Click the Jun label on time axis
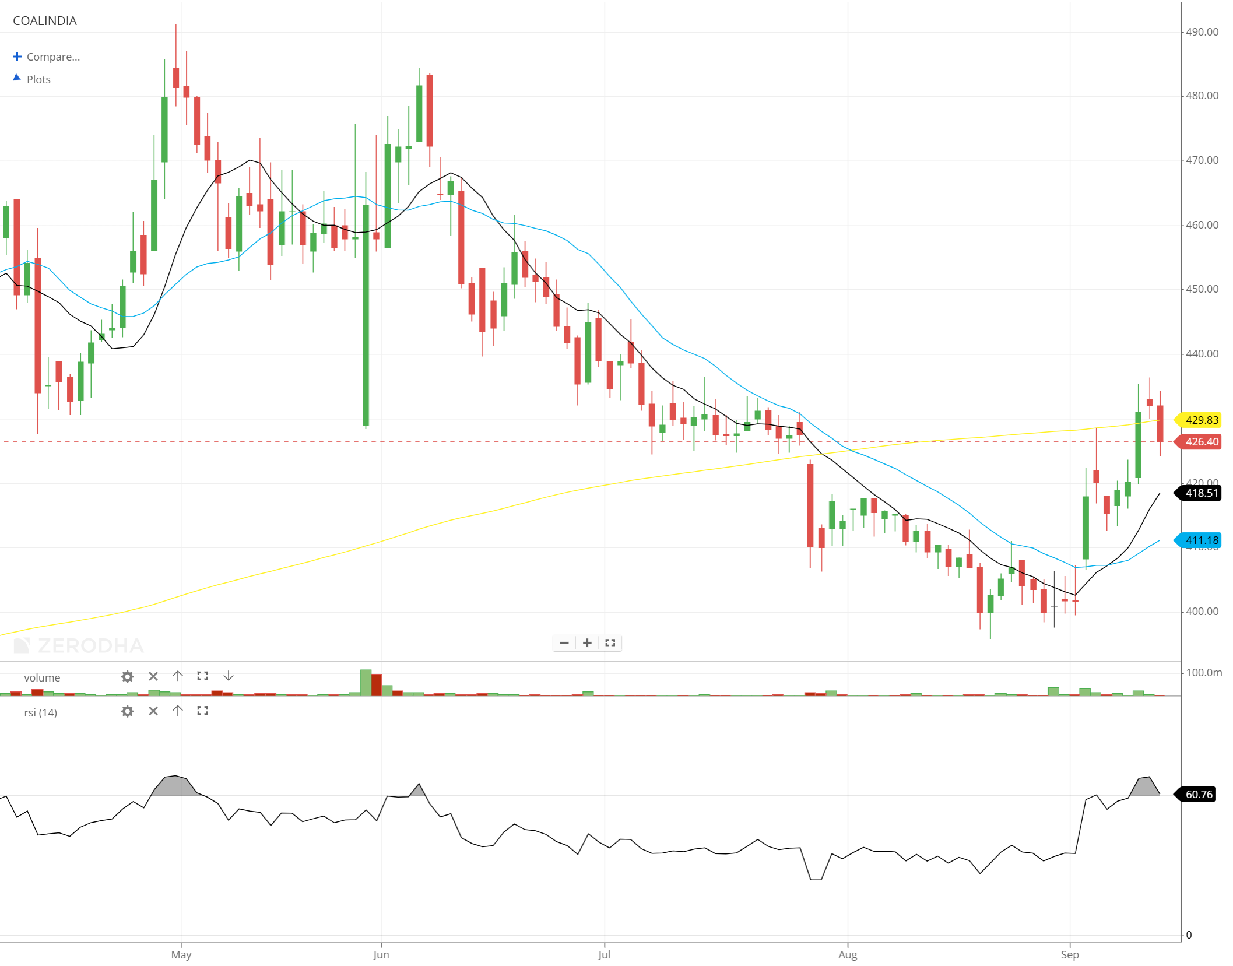This screenshot has width=1233, height=966. (381, 954)
